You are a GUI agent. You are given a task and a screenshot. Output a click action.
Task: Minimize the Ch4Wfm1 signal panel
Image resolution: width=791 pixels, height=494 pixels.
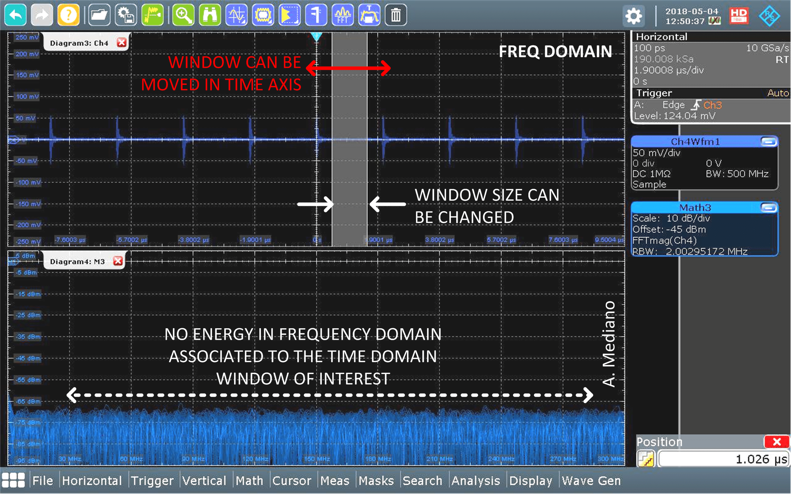[x=768, y=142]
